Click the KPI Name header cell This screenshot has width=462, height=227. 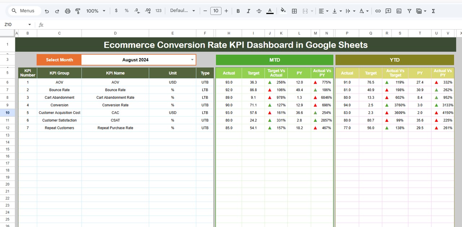pyautogui.click(x=115, y=73)
